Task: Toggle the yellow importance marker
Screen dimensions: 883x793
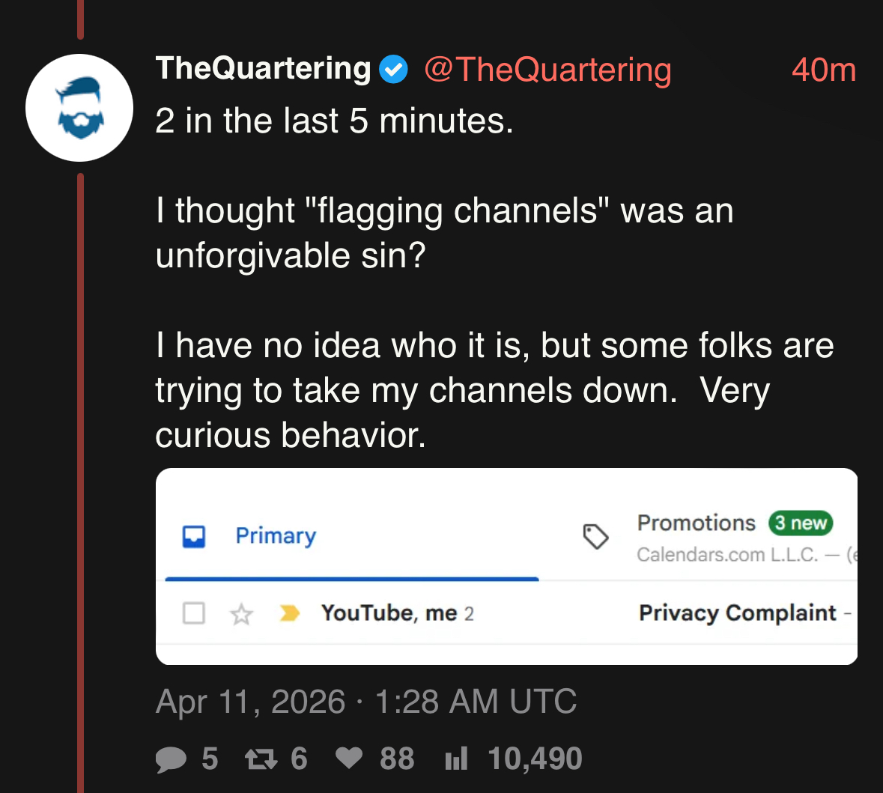Action: click(x=289, y=613)
